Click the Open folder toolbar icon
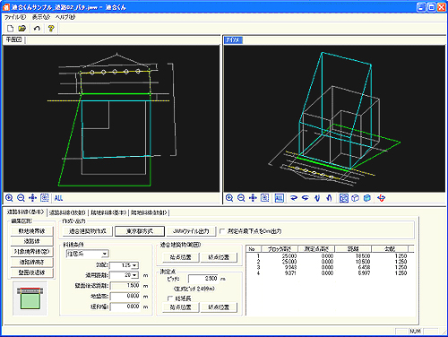This screenshot has width=448, height=337. click(22, 29)
